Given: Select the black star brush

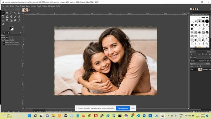Looking at the screenshot, I should 192,25.
